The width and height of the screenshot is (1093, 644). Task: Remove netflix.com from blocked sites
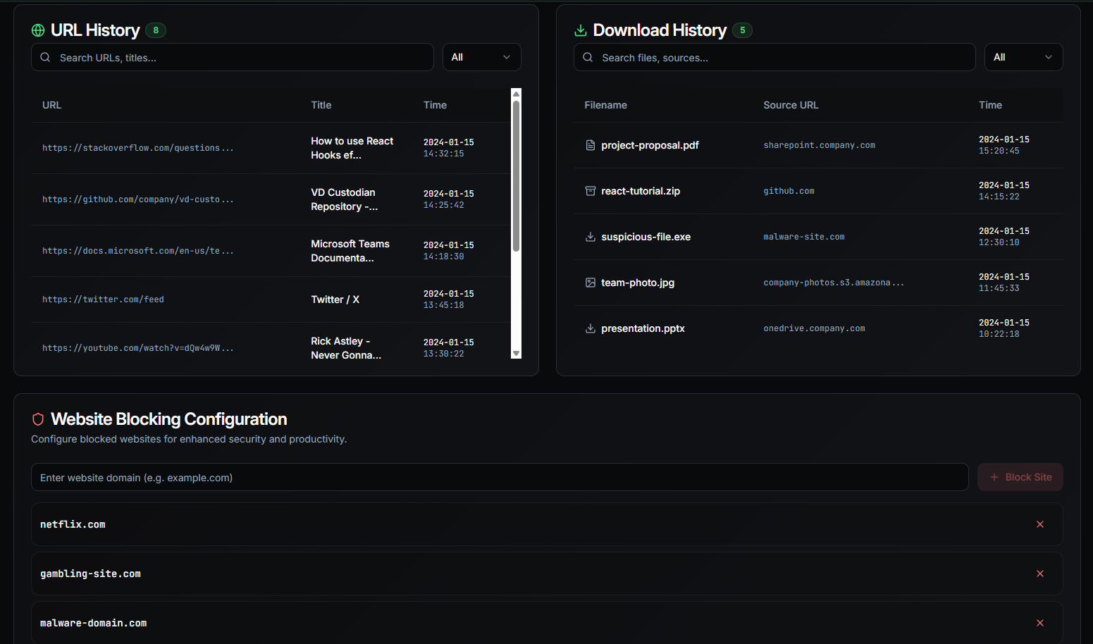click(1039, 524)
